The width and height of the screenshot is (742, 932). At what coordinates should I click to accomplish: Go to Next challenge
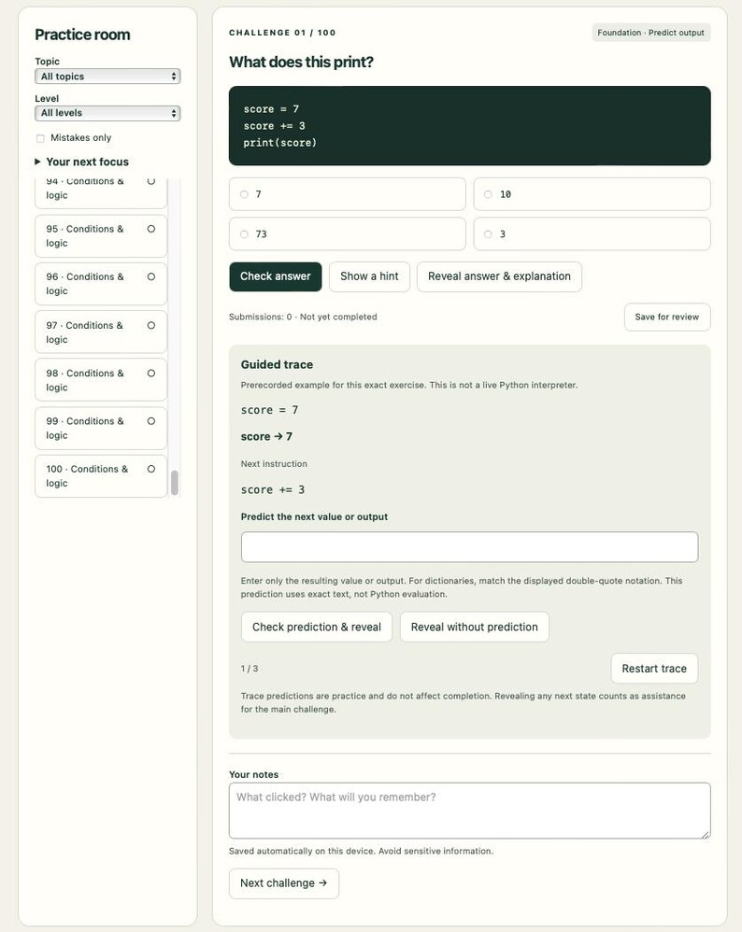pos(284,883)
